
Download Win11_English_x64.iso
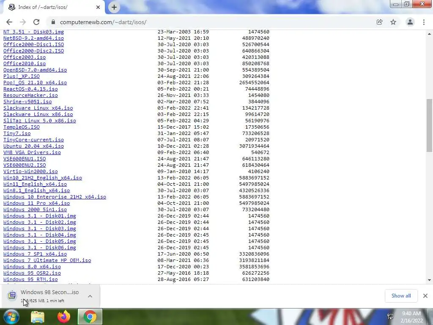point(35,185)
